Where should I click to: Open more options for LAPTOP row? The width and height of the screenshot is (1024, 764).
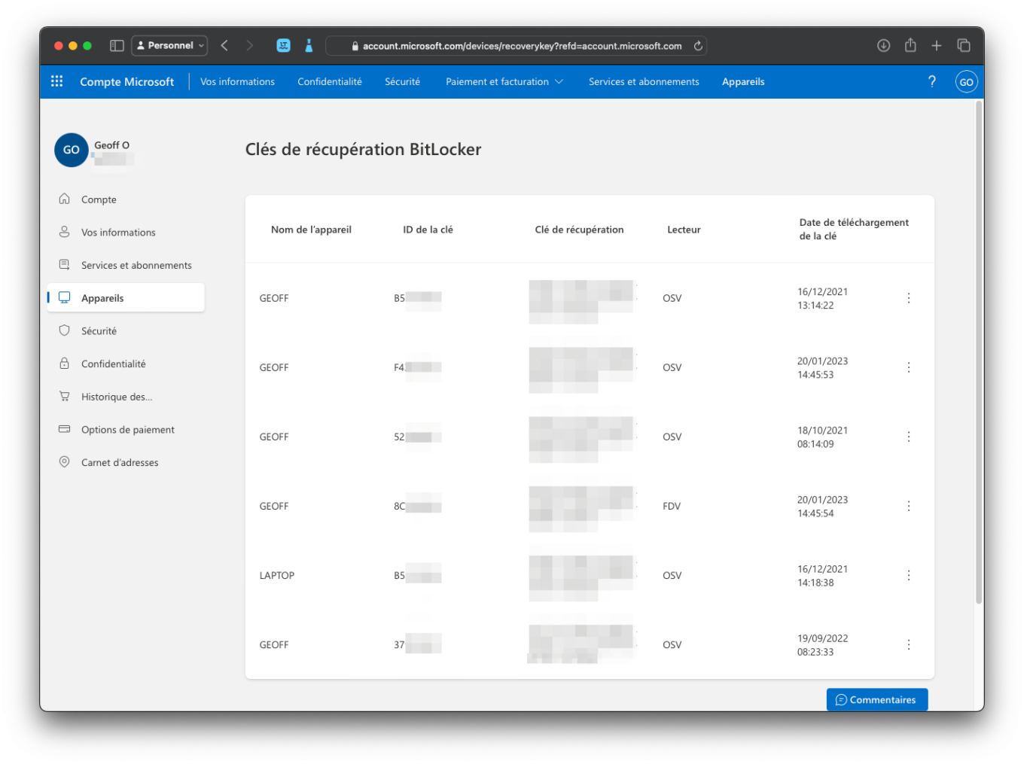[909, 575]
